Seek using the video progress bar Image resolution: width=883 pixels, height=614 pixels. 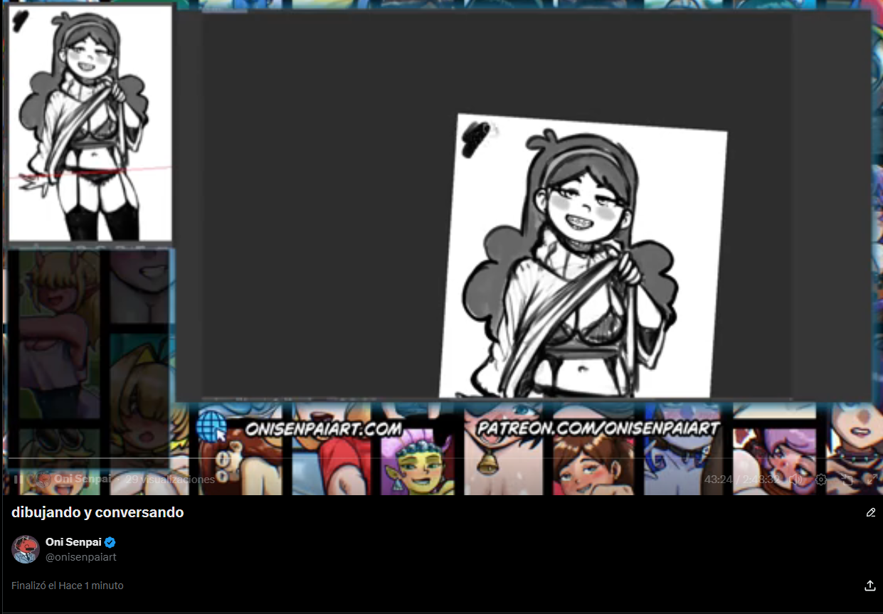[441, 457]
